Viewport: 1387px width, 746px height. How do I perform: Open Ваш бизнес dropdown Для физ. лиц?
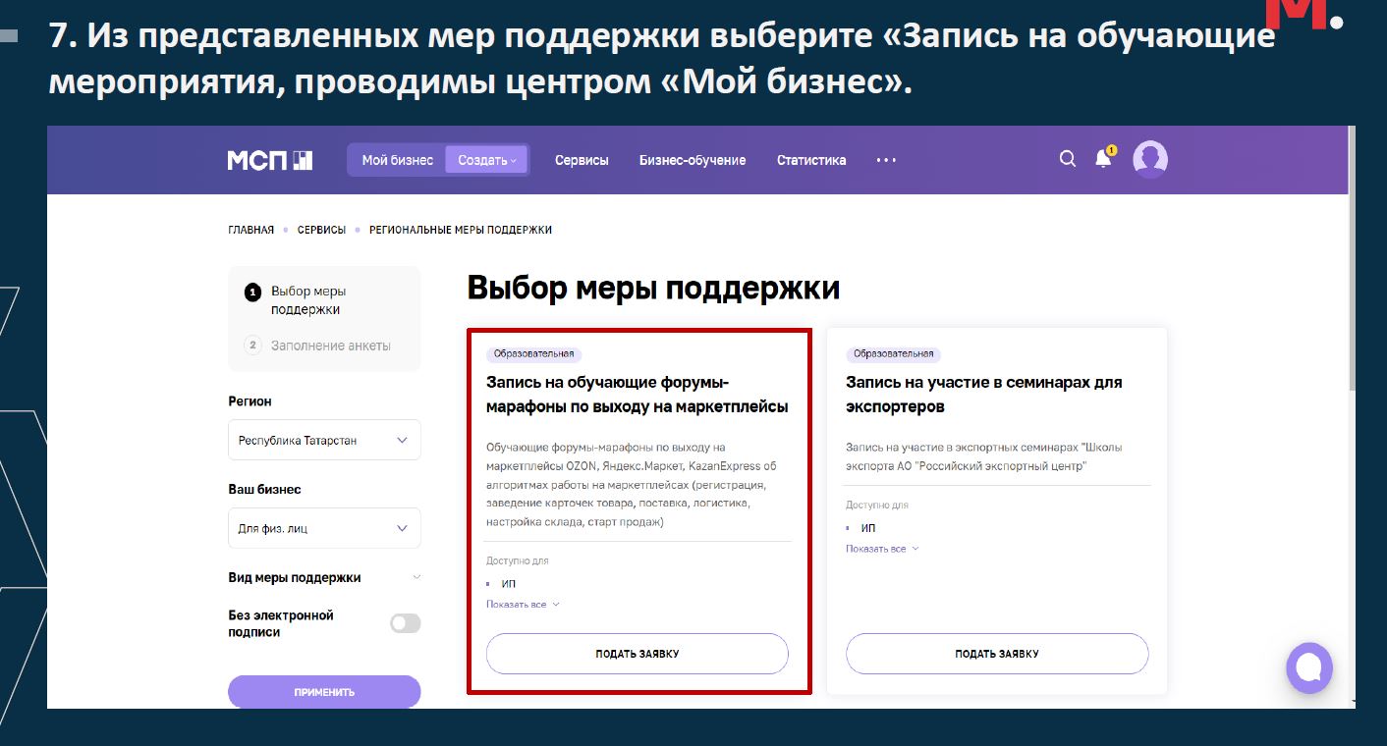click(324, 528)
